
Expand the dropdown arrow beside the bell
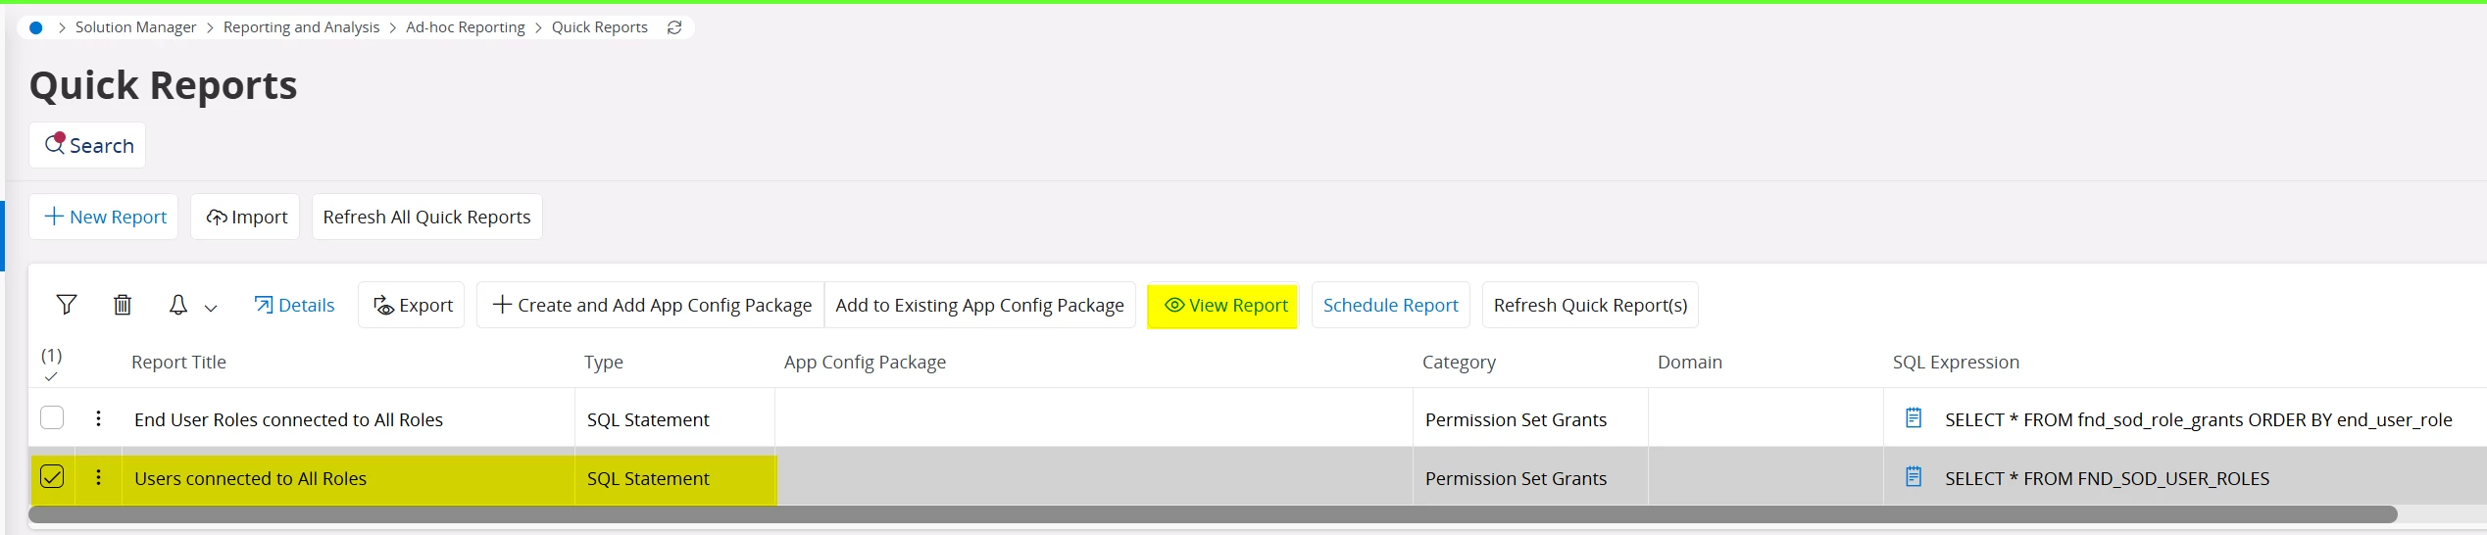coord(211,308)
